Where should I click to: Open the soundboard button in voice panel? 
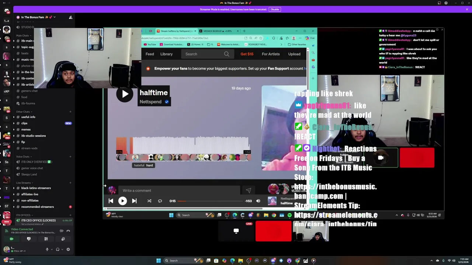63,239
